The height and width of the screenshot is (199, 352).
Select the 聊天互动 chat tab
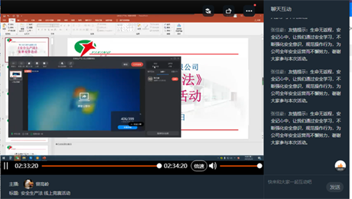point(281,9)
